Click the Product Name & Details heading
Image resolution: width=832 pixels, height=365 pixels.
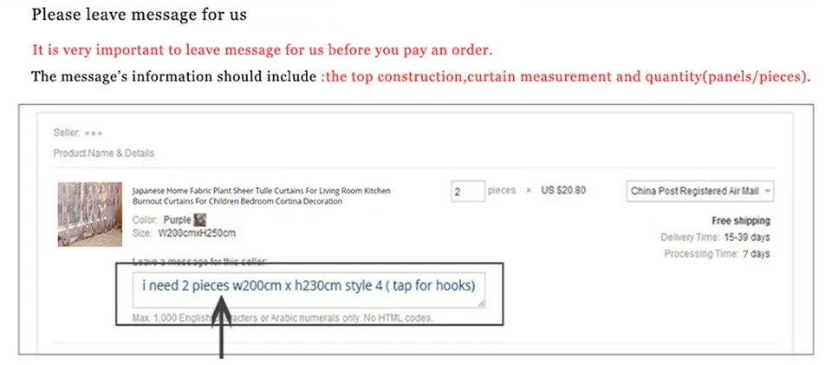(103, 153)
